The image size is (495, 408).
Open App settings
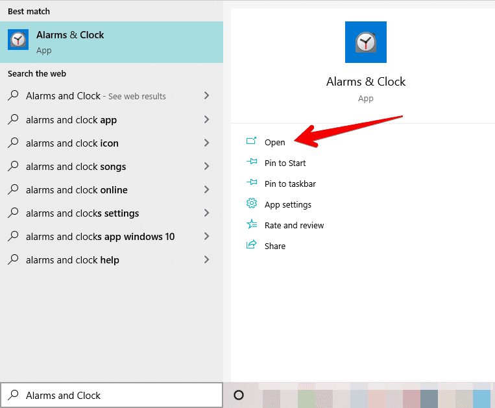tap(288, 205)
